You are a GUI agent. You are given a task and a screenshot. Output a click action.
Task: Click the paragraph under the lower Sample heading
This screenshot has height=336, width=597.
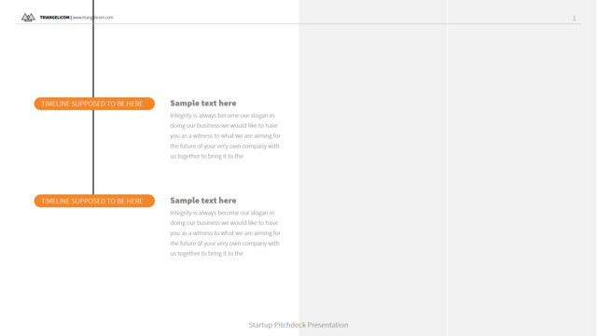pyautogui.click(x=225, y=232)
